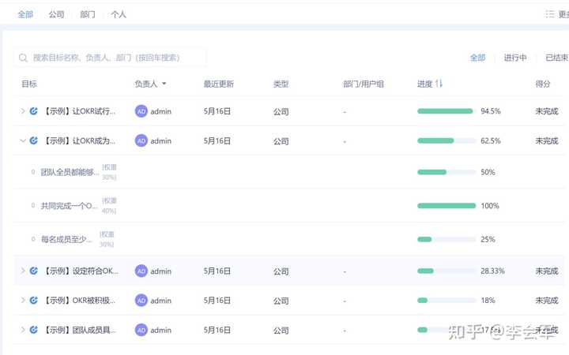Click the AD avatar on the OKR被积极 row
Viewport: 569px width, 355px height.
141,300
